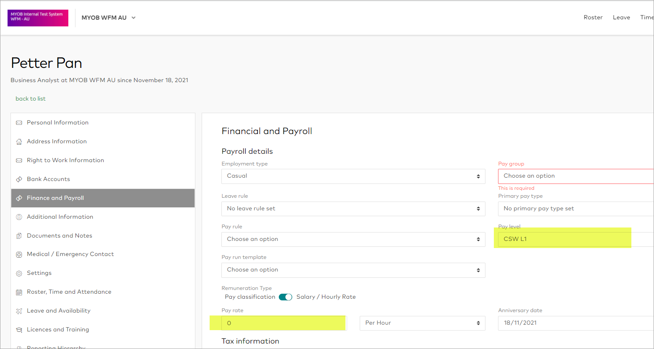Click into the Pay rate input field
The height and width of the screenshot is (349, 654).
284,323
